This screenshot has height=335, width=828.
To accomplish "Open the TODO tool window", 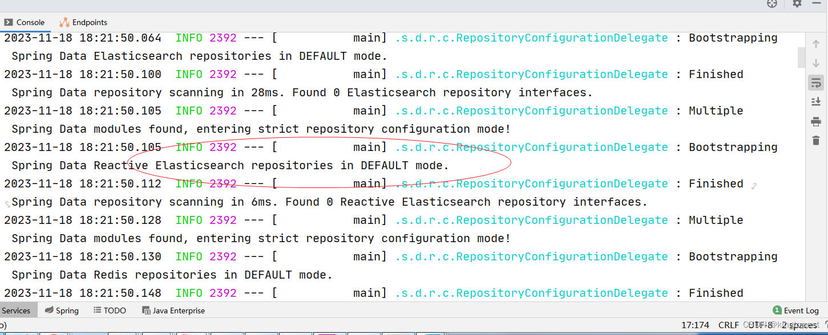I will (x=110, y=310).
